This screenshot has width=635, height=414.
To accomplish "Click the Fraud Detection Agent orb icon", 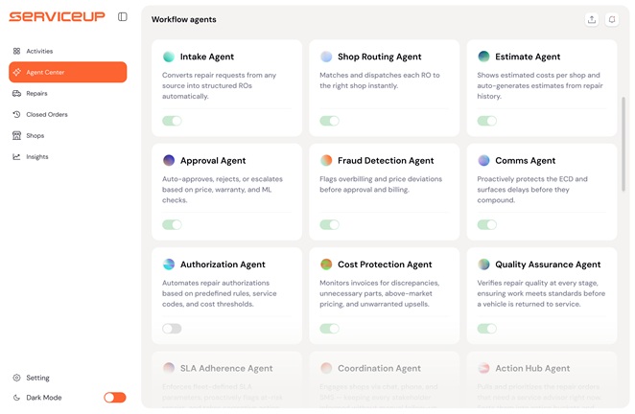I will (326, 161).
